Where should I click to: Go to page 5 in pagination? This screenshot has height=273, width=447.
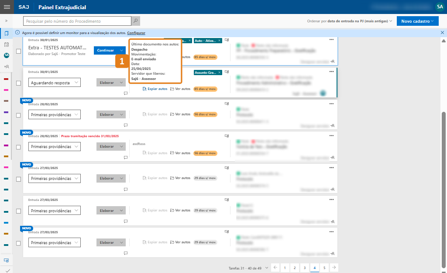(x=324, y=267)
